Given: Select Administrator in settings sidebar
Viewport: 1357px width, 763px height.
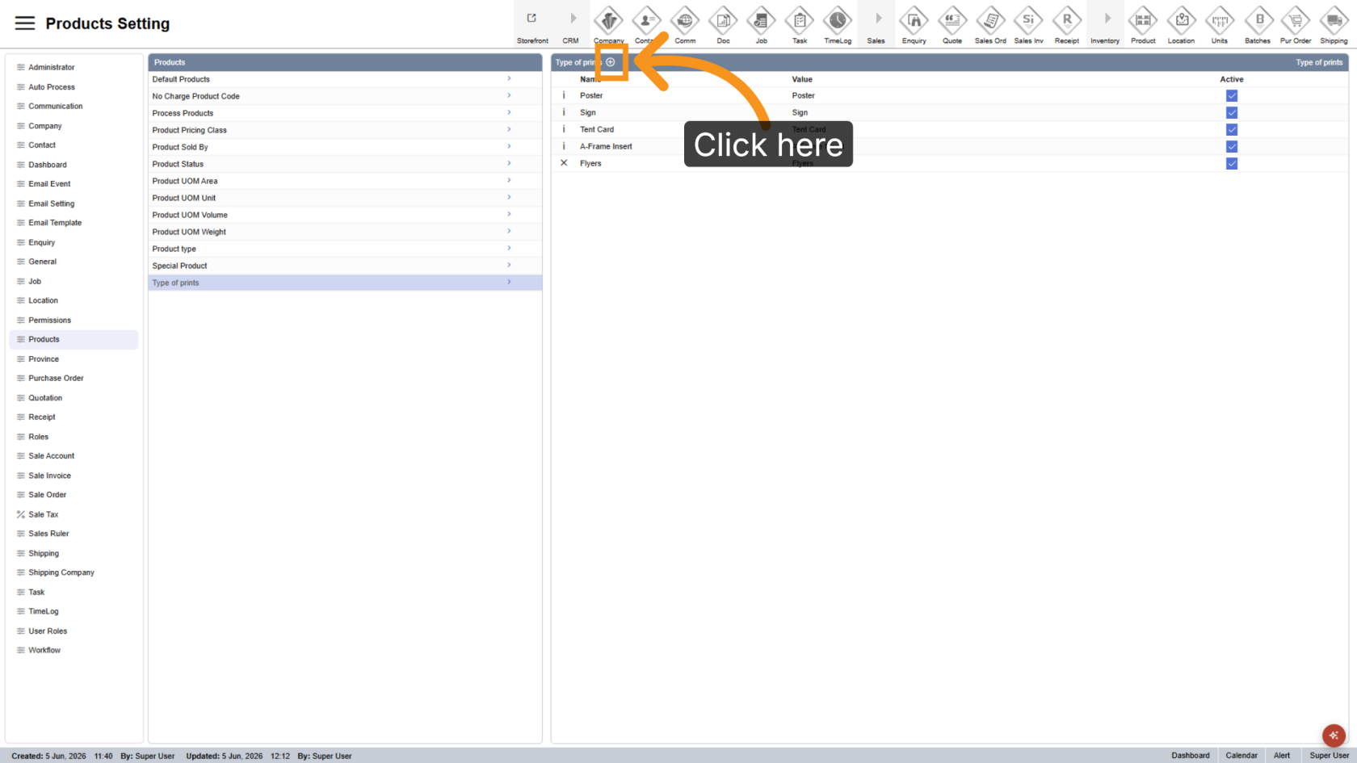Looking at the screenshot, I should [x=74, y=67].
